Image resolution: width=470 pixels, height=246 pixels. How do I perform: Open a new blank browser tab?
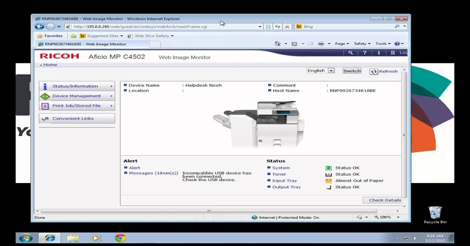[155, 44]
